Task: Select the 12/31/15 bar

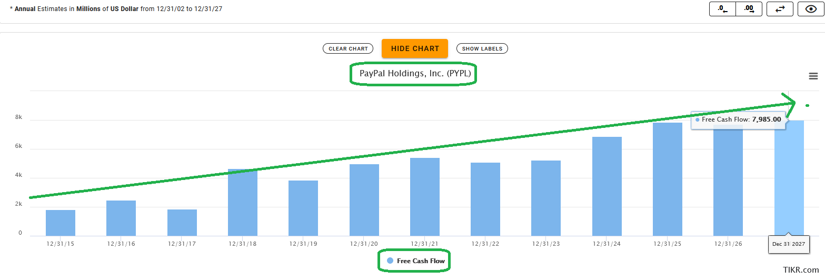Action: coord(61,223)
